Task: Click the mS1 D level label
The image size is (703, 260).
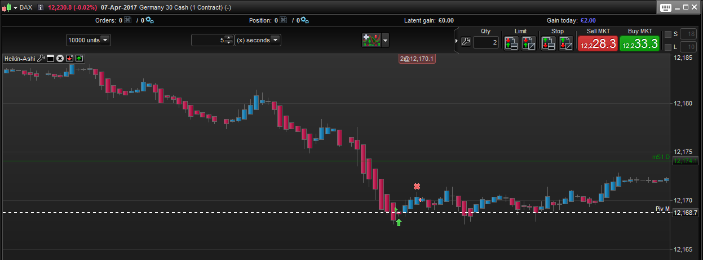Action: click(660, 157)
